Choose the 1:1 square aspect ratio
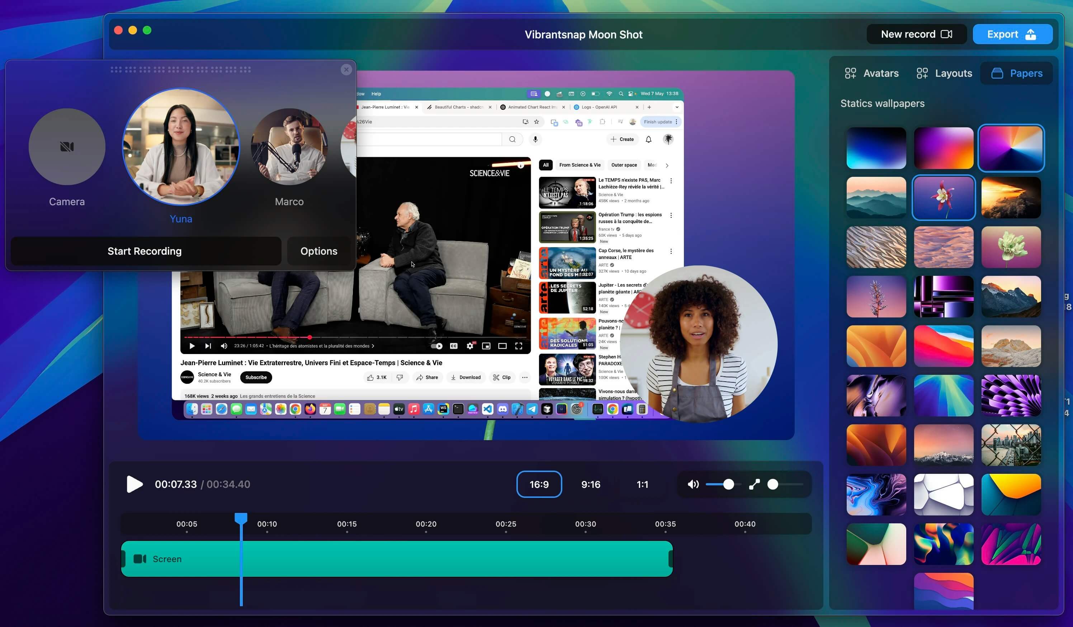The width and height of the screenshot is (1073, 627). pyautogui.click(x=642, y=484)
